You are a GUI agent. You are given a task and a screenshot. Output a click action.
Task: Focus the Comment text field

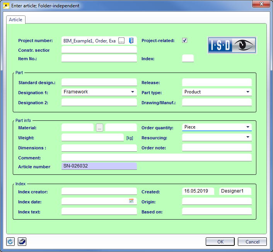156,157
